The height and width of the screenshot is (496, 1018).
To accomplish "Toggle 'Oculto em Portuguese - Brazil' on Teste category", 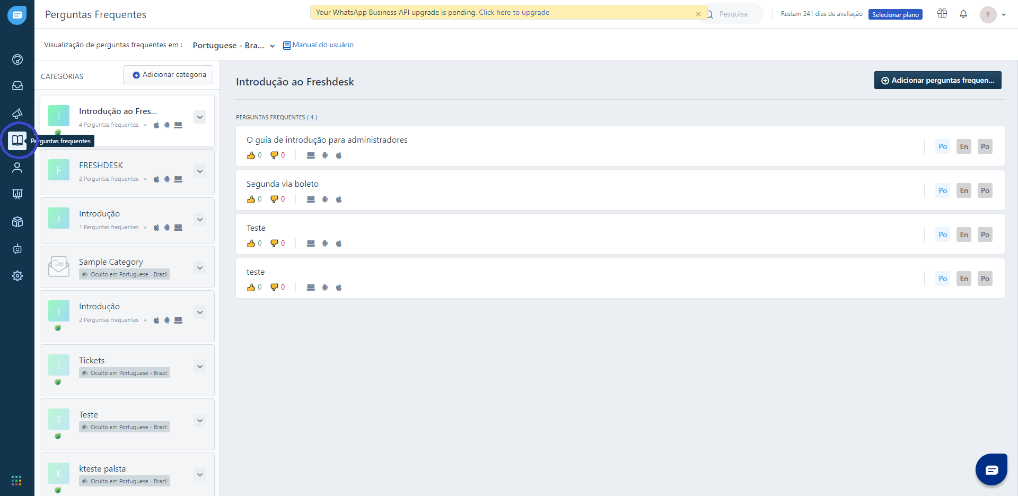I will pyautogui.click(x=125, y=427).
